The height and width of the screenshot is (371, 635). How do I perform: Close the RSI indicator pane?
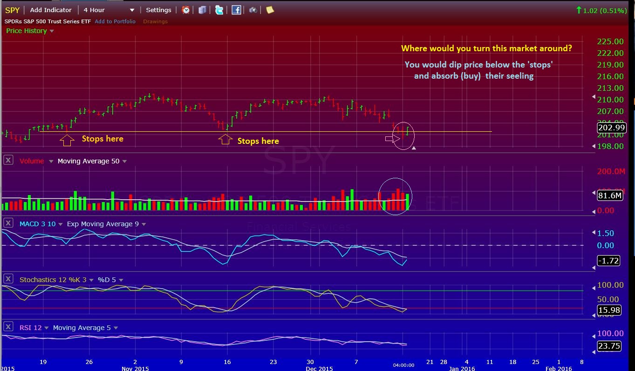coord(8,327)
